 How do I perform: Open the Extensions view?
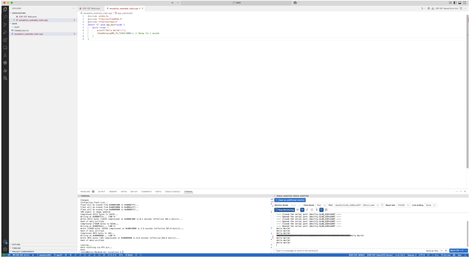(5, 40)
